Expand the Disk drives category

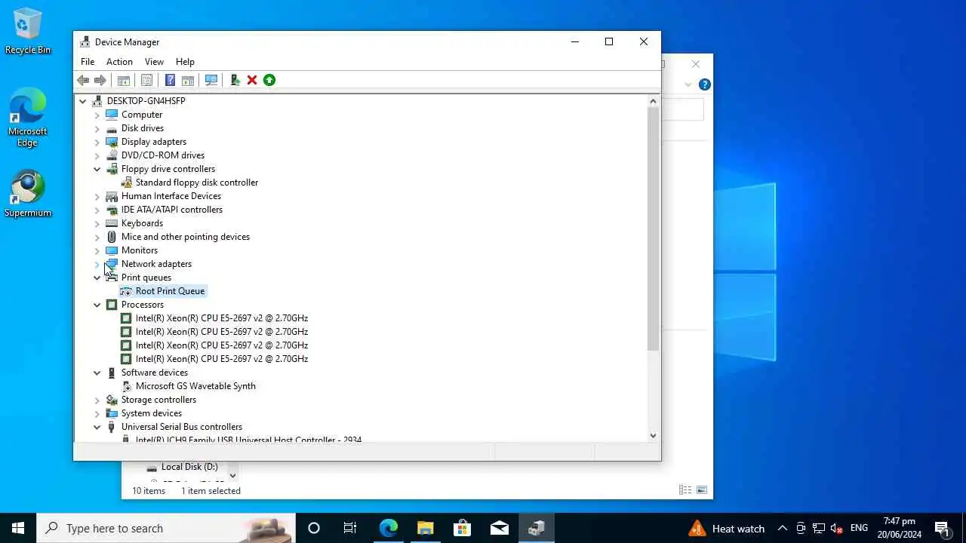point(97,128)
